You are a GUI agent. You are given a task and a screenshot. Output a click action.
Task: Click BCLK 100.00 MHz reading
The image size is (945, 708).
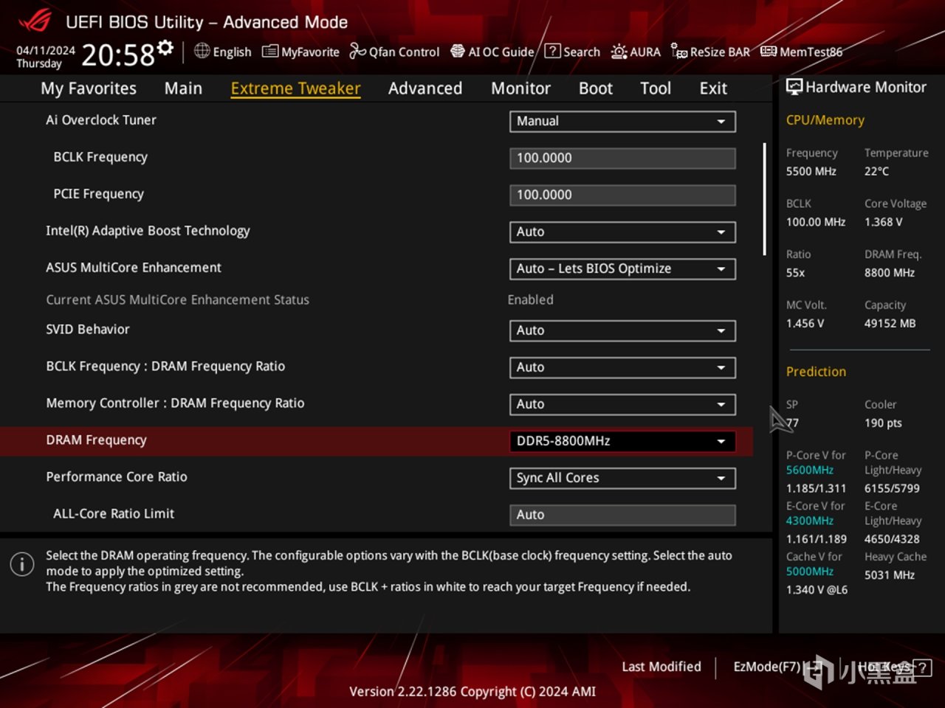pos(815,222)
